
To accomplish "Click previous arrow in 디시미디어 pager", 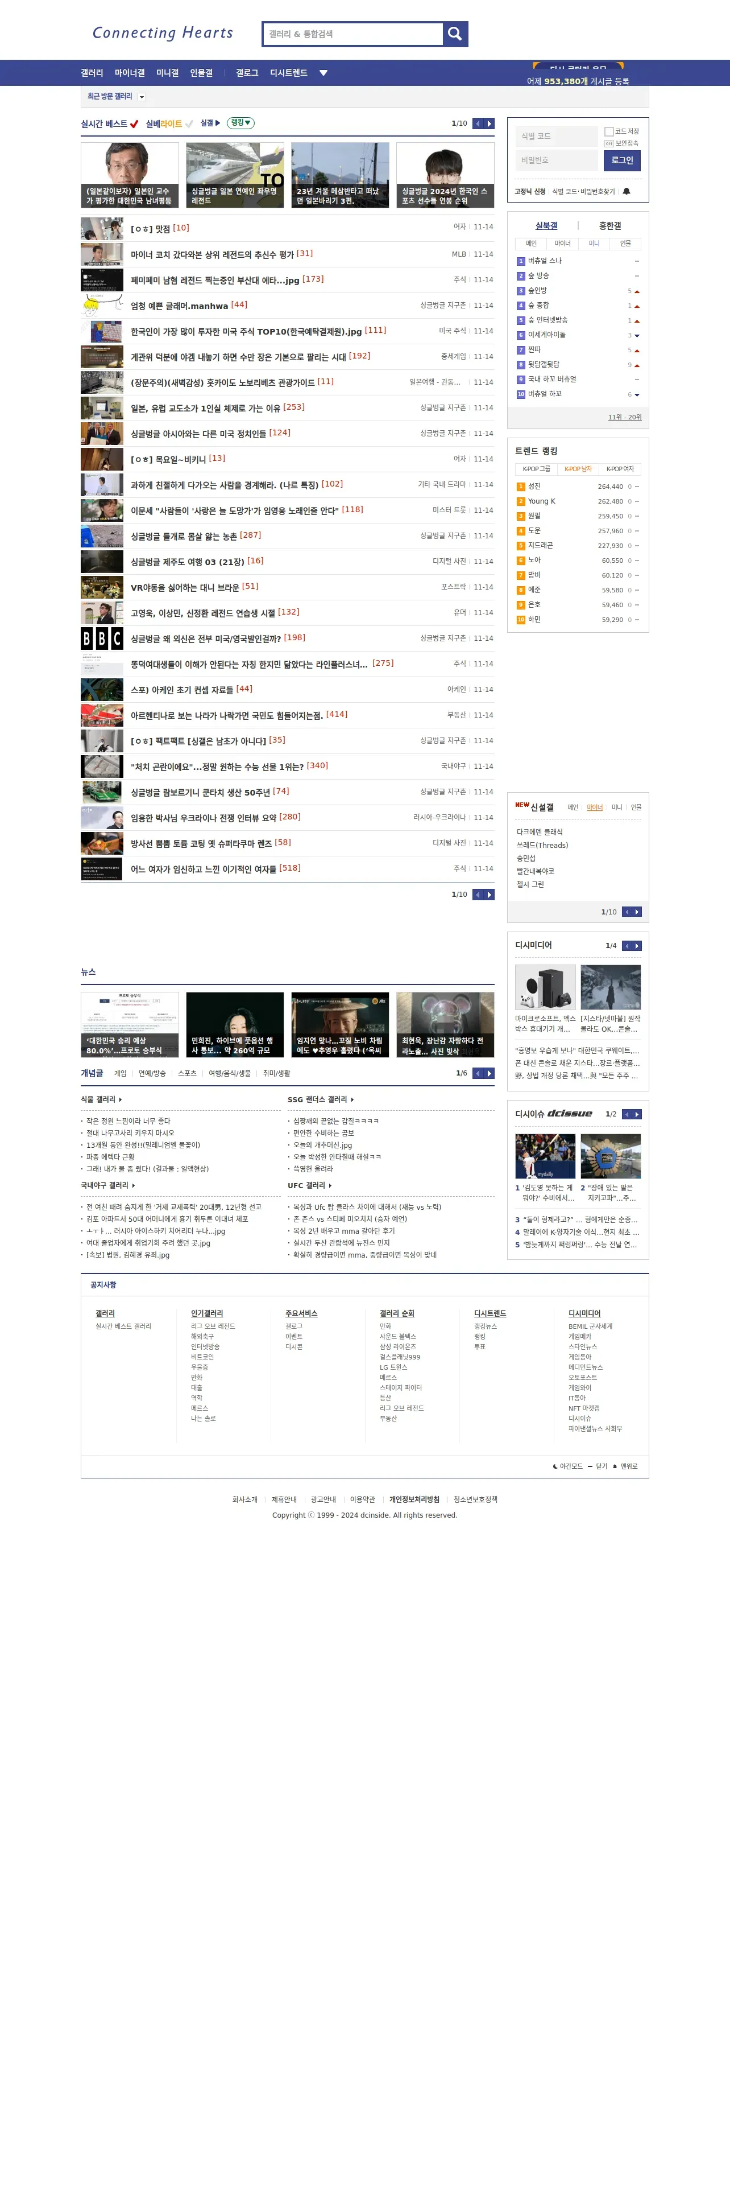I will [x=627, y=945].
